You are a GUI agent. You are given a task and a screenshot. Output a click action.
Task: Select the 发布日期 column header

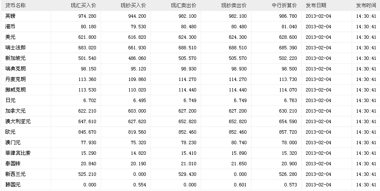[317, 5]
